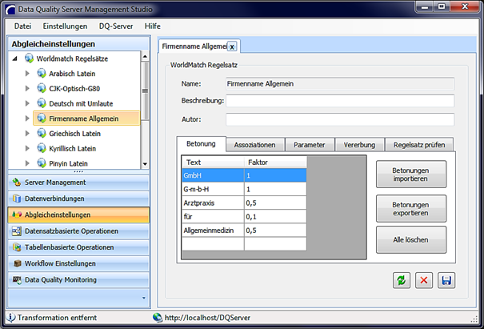Image resolution: width=484 pixels, height=329 pixels.
Task: Open the navigation pane options dropdown arrow
Action: point(144,298)
